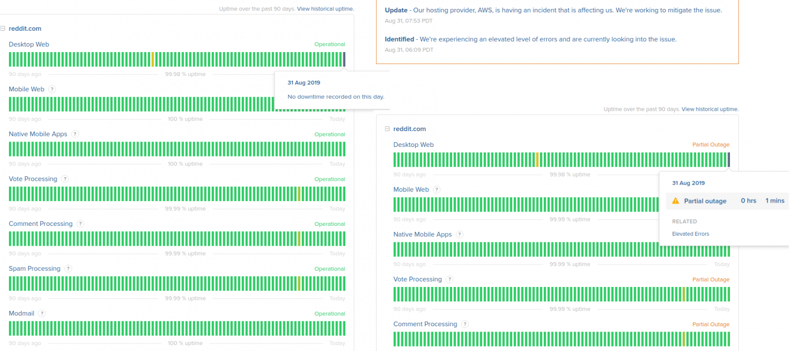Select yellow incident bar in Spam Processing row
794x351 pixels.
[x=299, y=283]
